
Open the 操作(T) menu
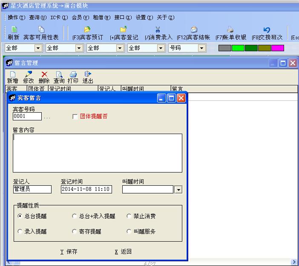point(17,18)
